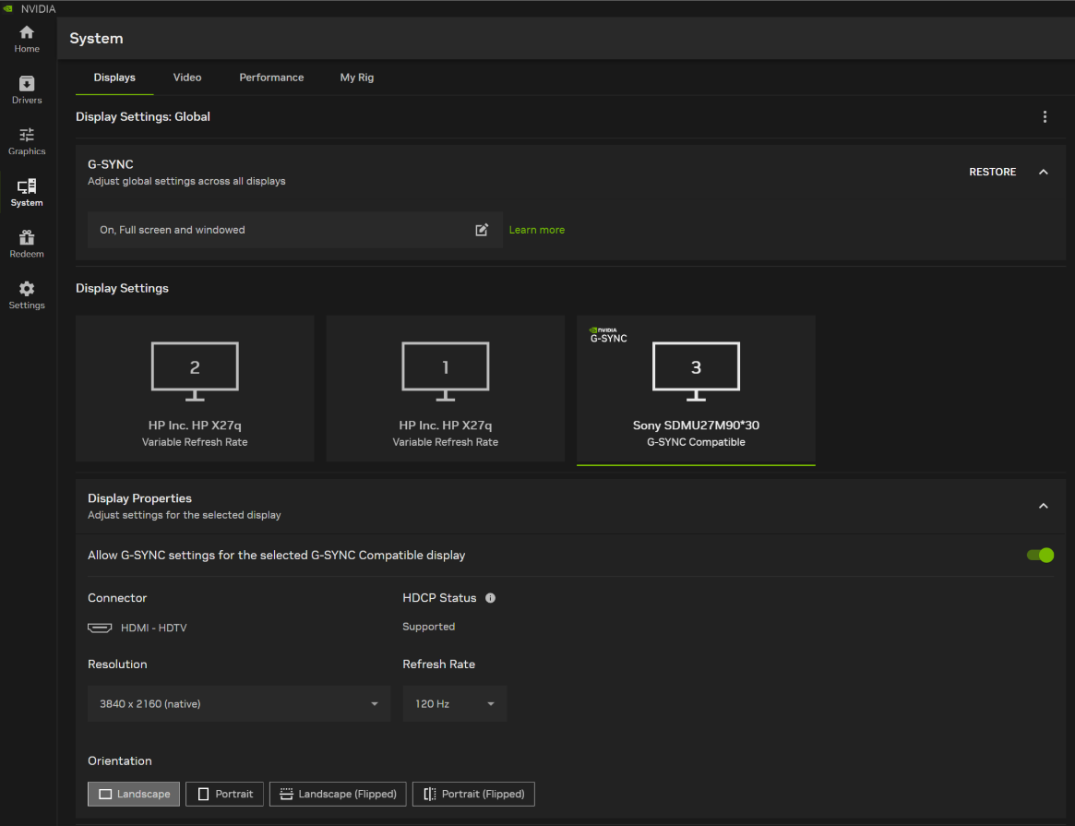1075x826 pixels.
Task: Click On, Full screen and windowed field
Action: click(x=294, y=230)
